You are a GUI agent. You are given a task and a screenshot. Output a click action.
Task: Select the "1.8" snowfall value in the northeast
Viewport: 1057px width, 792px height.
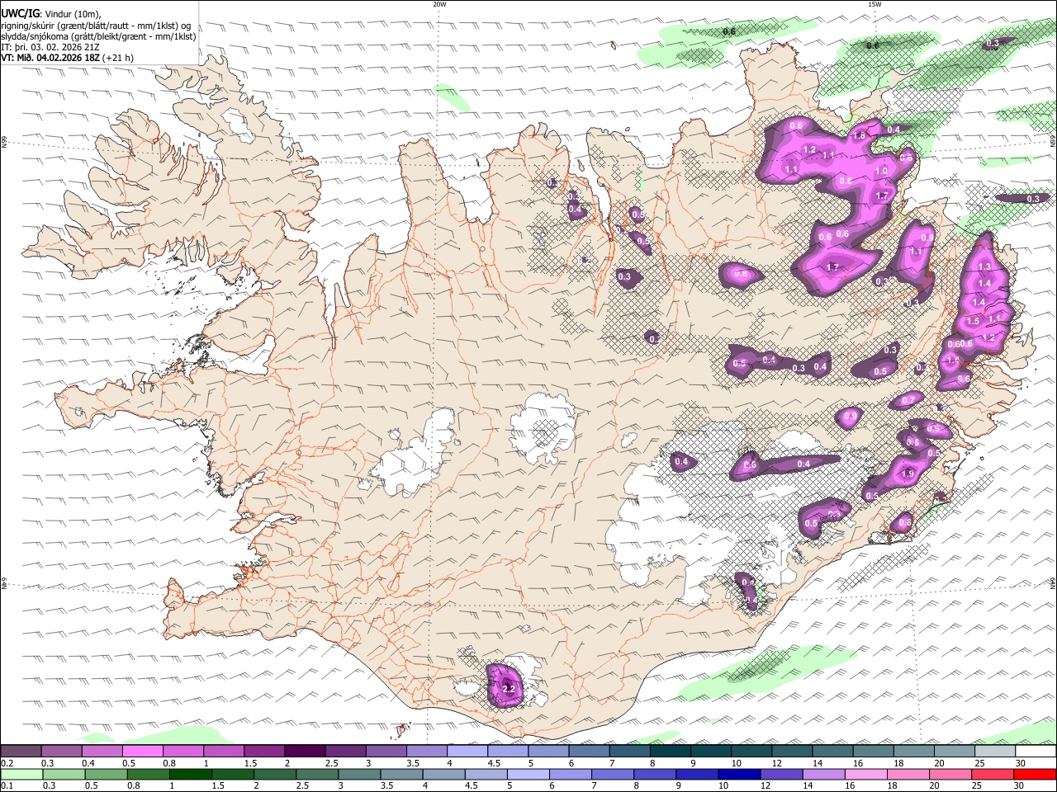pos(859,136)
